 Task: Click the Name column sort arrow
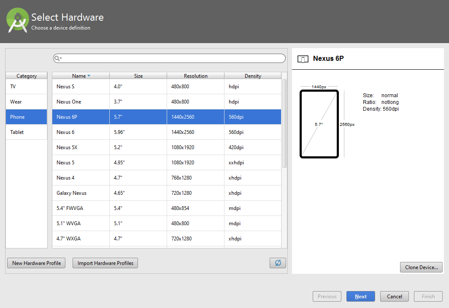coord(89,76)
